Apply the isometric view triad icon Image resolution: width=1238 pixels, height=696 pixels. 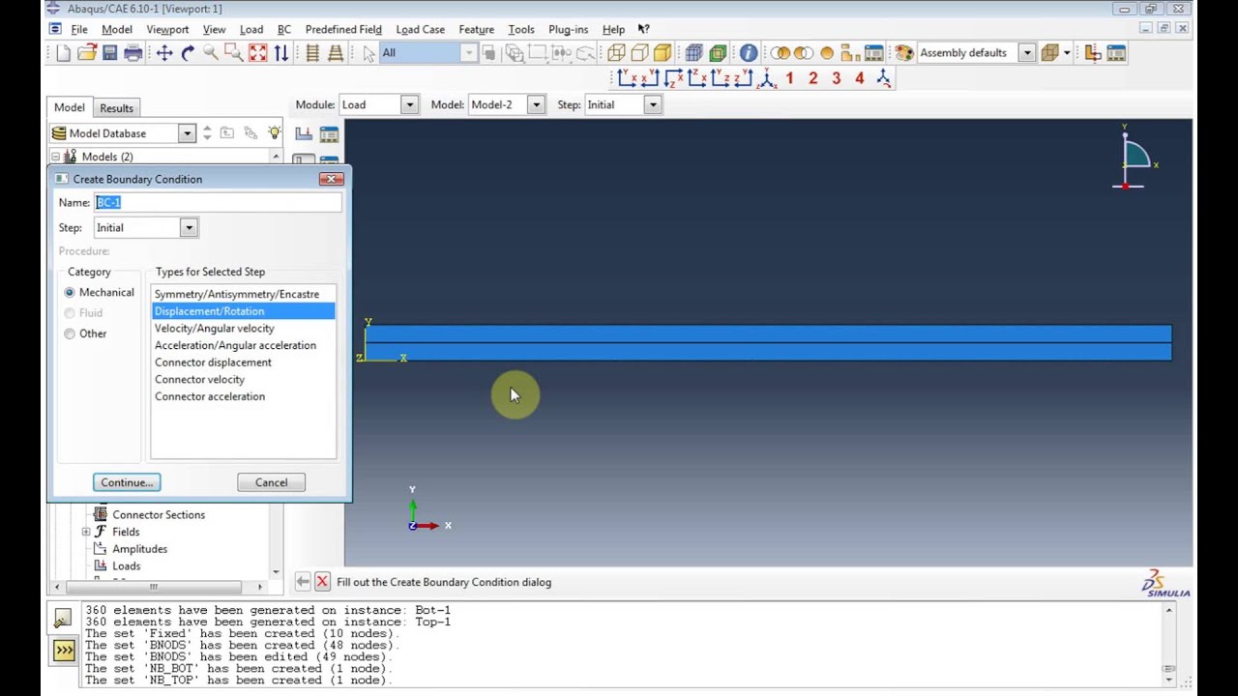click(768, 78)
